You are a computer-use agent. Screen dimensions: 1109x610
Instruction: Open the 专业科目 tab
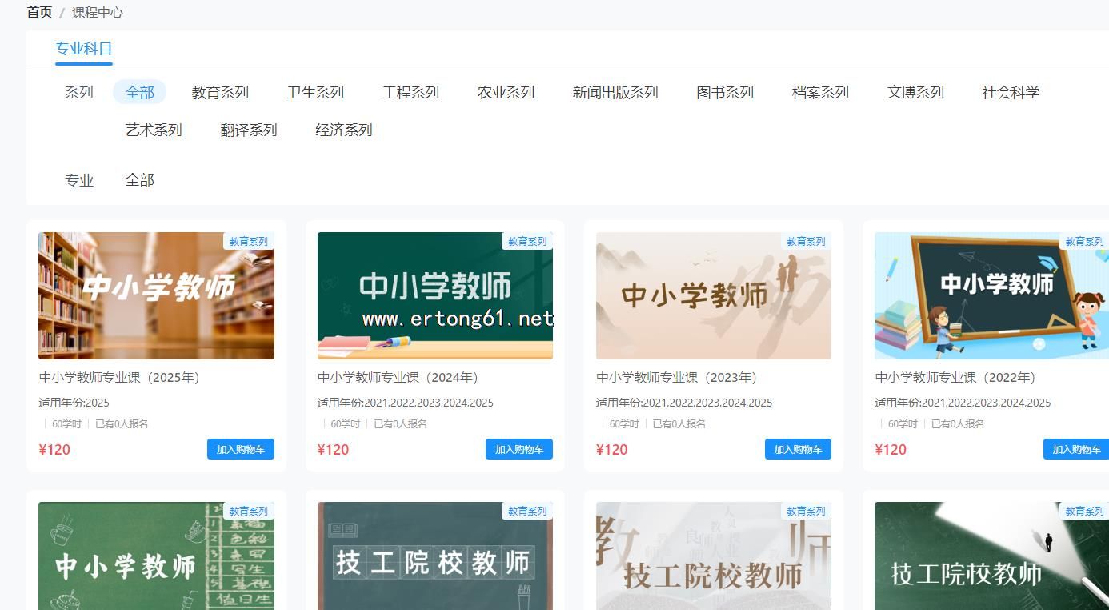click(x=84, y=49)
